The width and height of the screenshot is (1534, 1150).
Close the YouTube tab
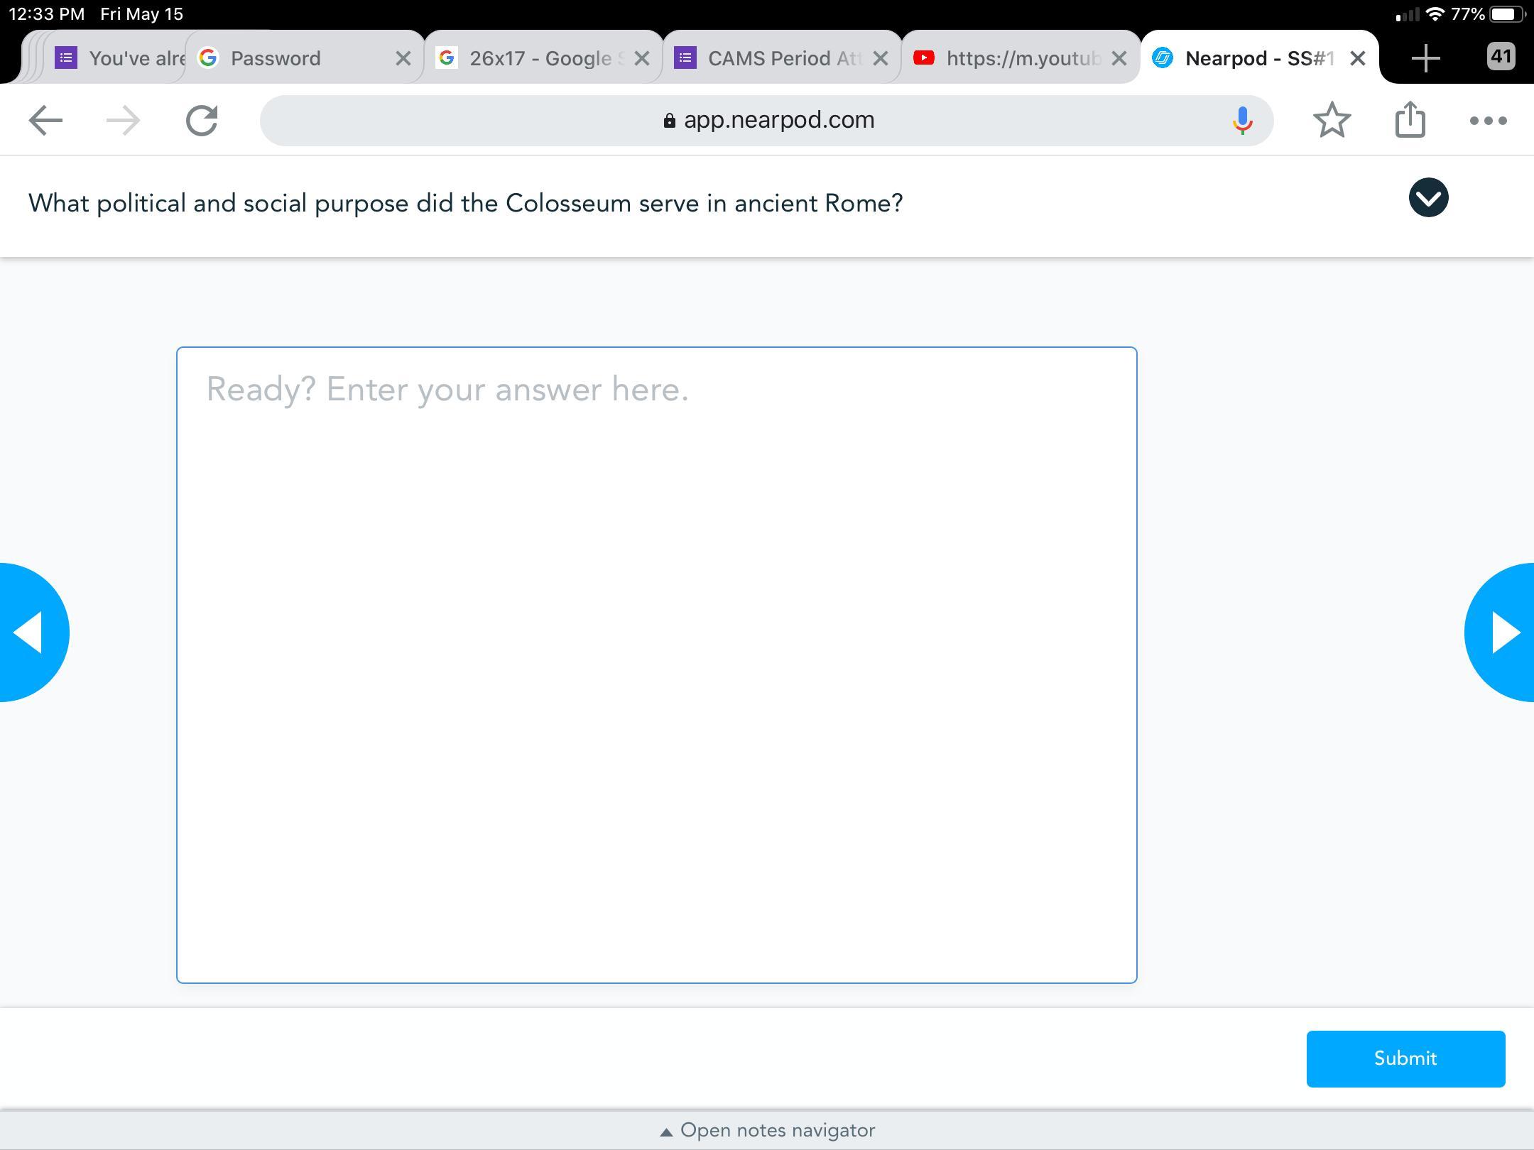1119,58
